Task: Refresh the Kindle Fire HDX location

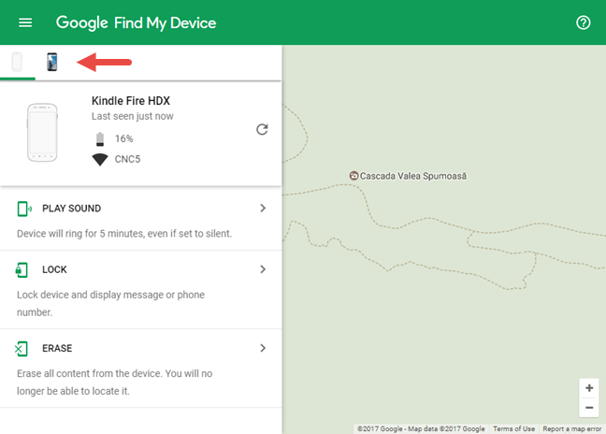Action: (262, 130)
